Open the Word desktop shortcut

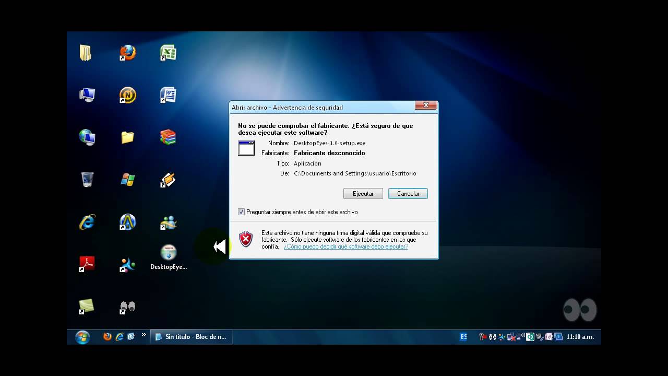click(168, 95)
